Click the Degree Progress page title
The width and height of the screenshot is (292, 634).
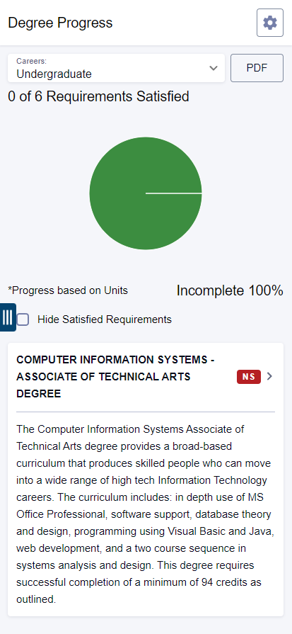[60, 23]
